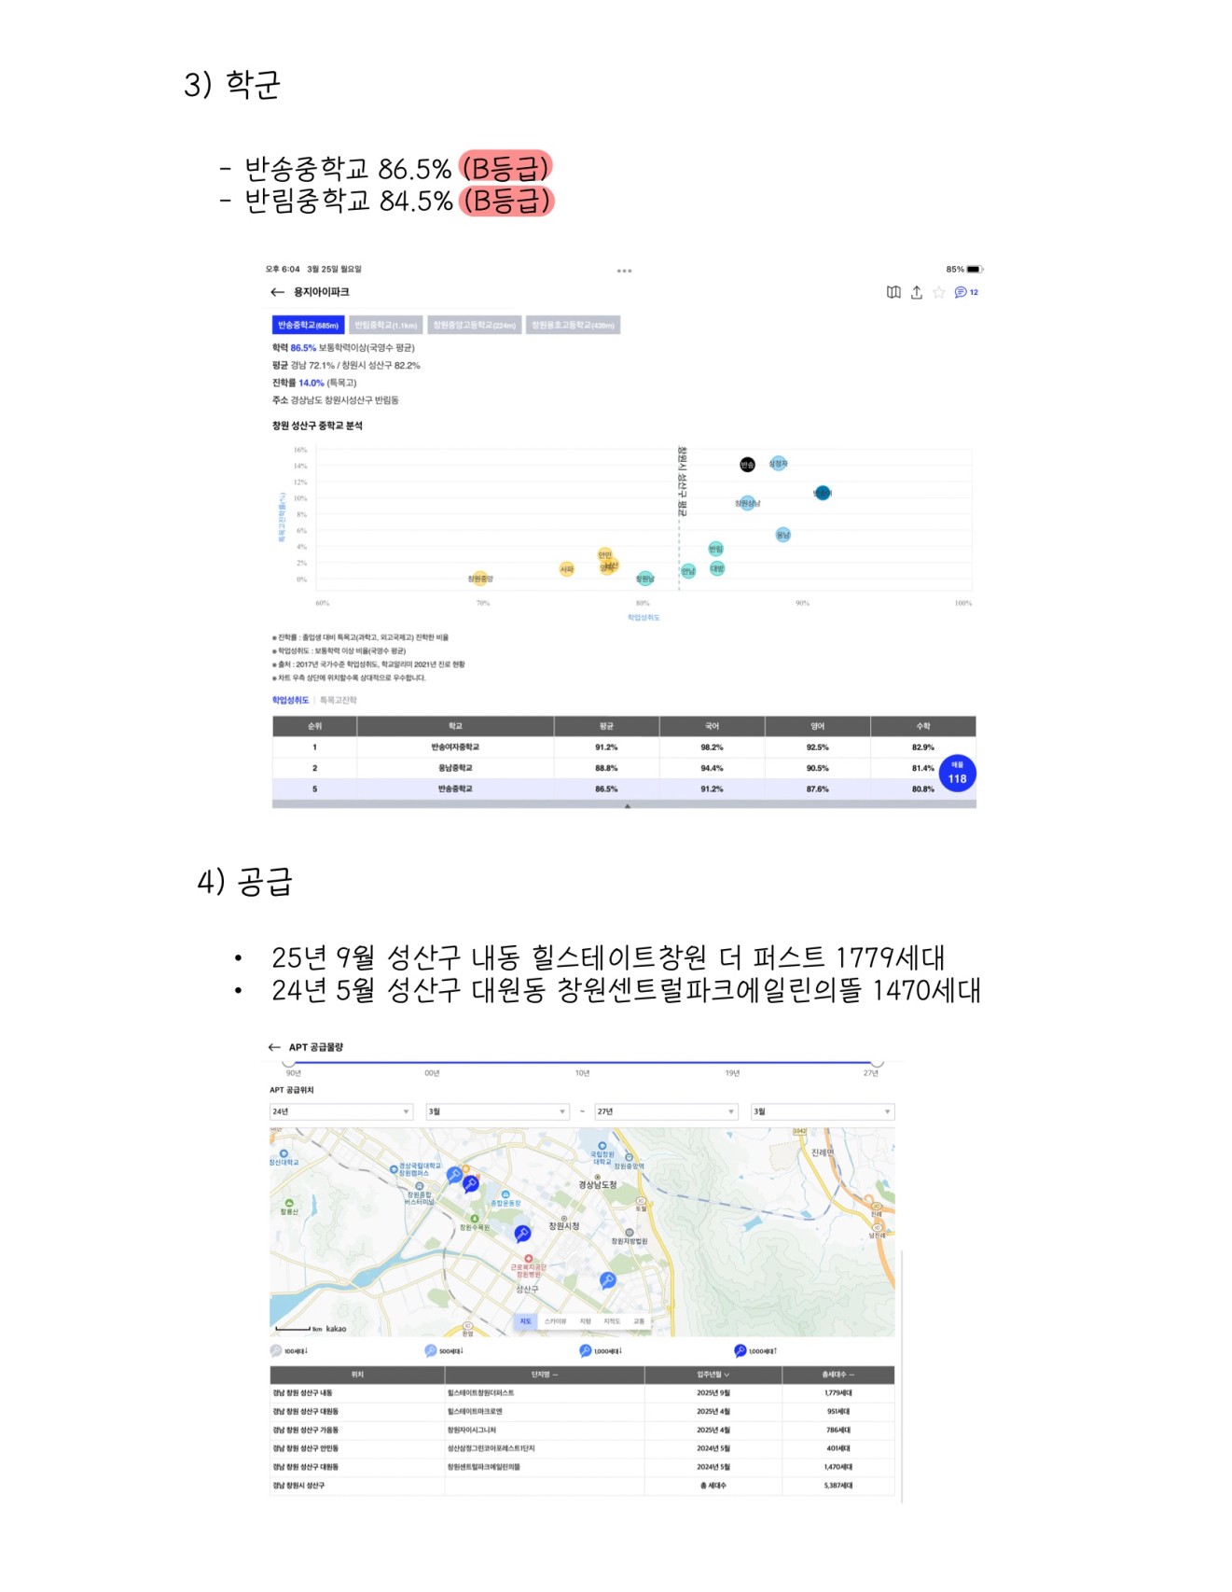1232x1592 pixels.
Task: Click the 창원상남 chart bubble
Action: point(747,503)
